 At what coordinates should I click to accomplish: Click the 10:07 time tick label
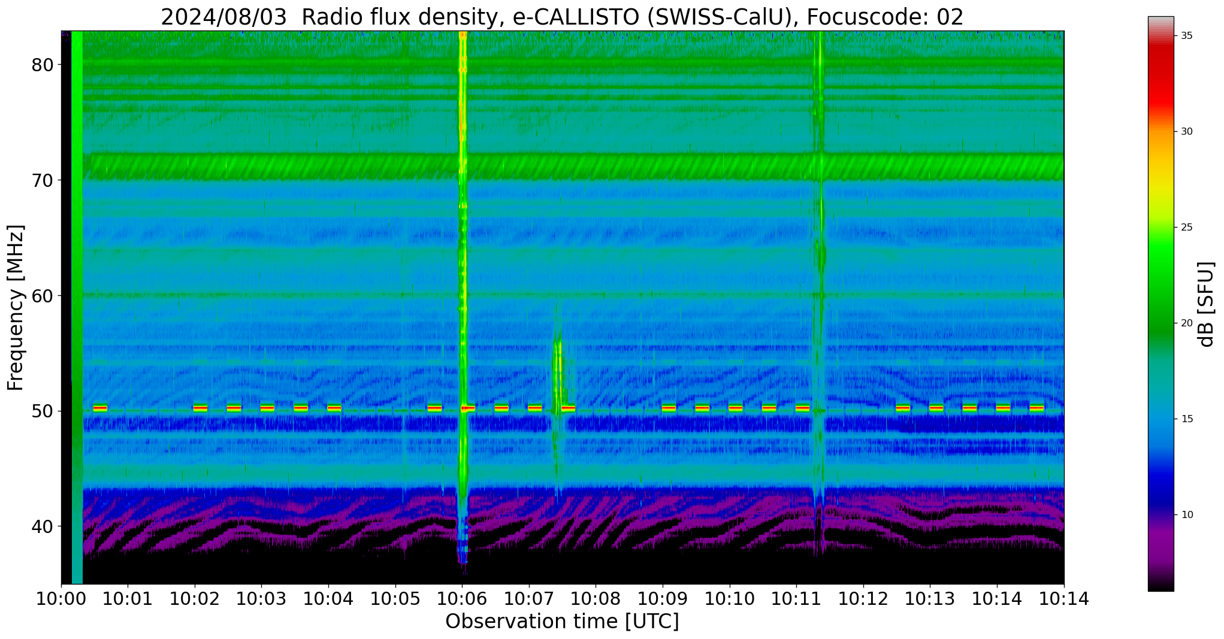coord(529,599)
